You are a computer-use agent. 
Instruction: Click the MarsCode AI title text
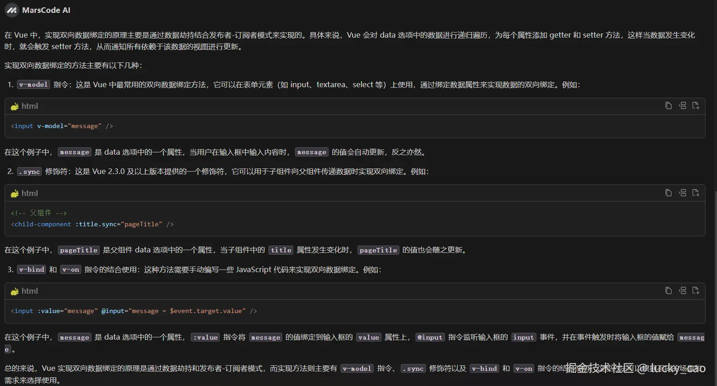(47, 10)
